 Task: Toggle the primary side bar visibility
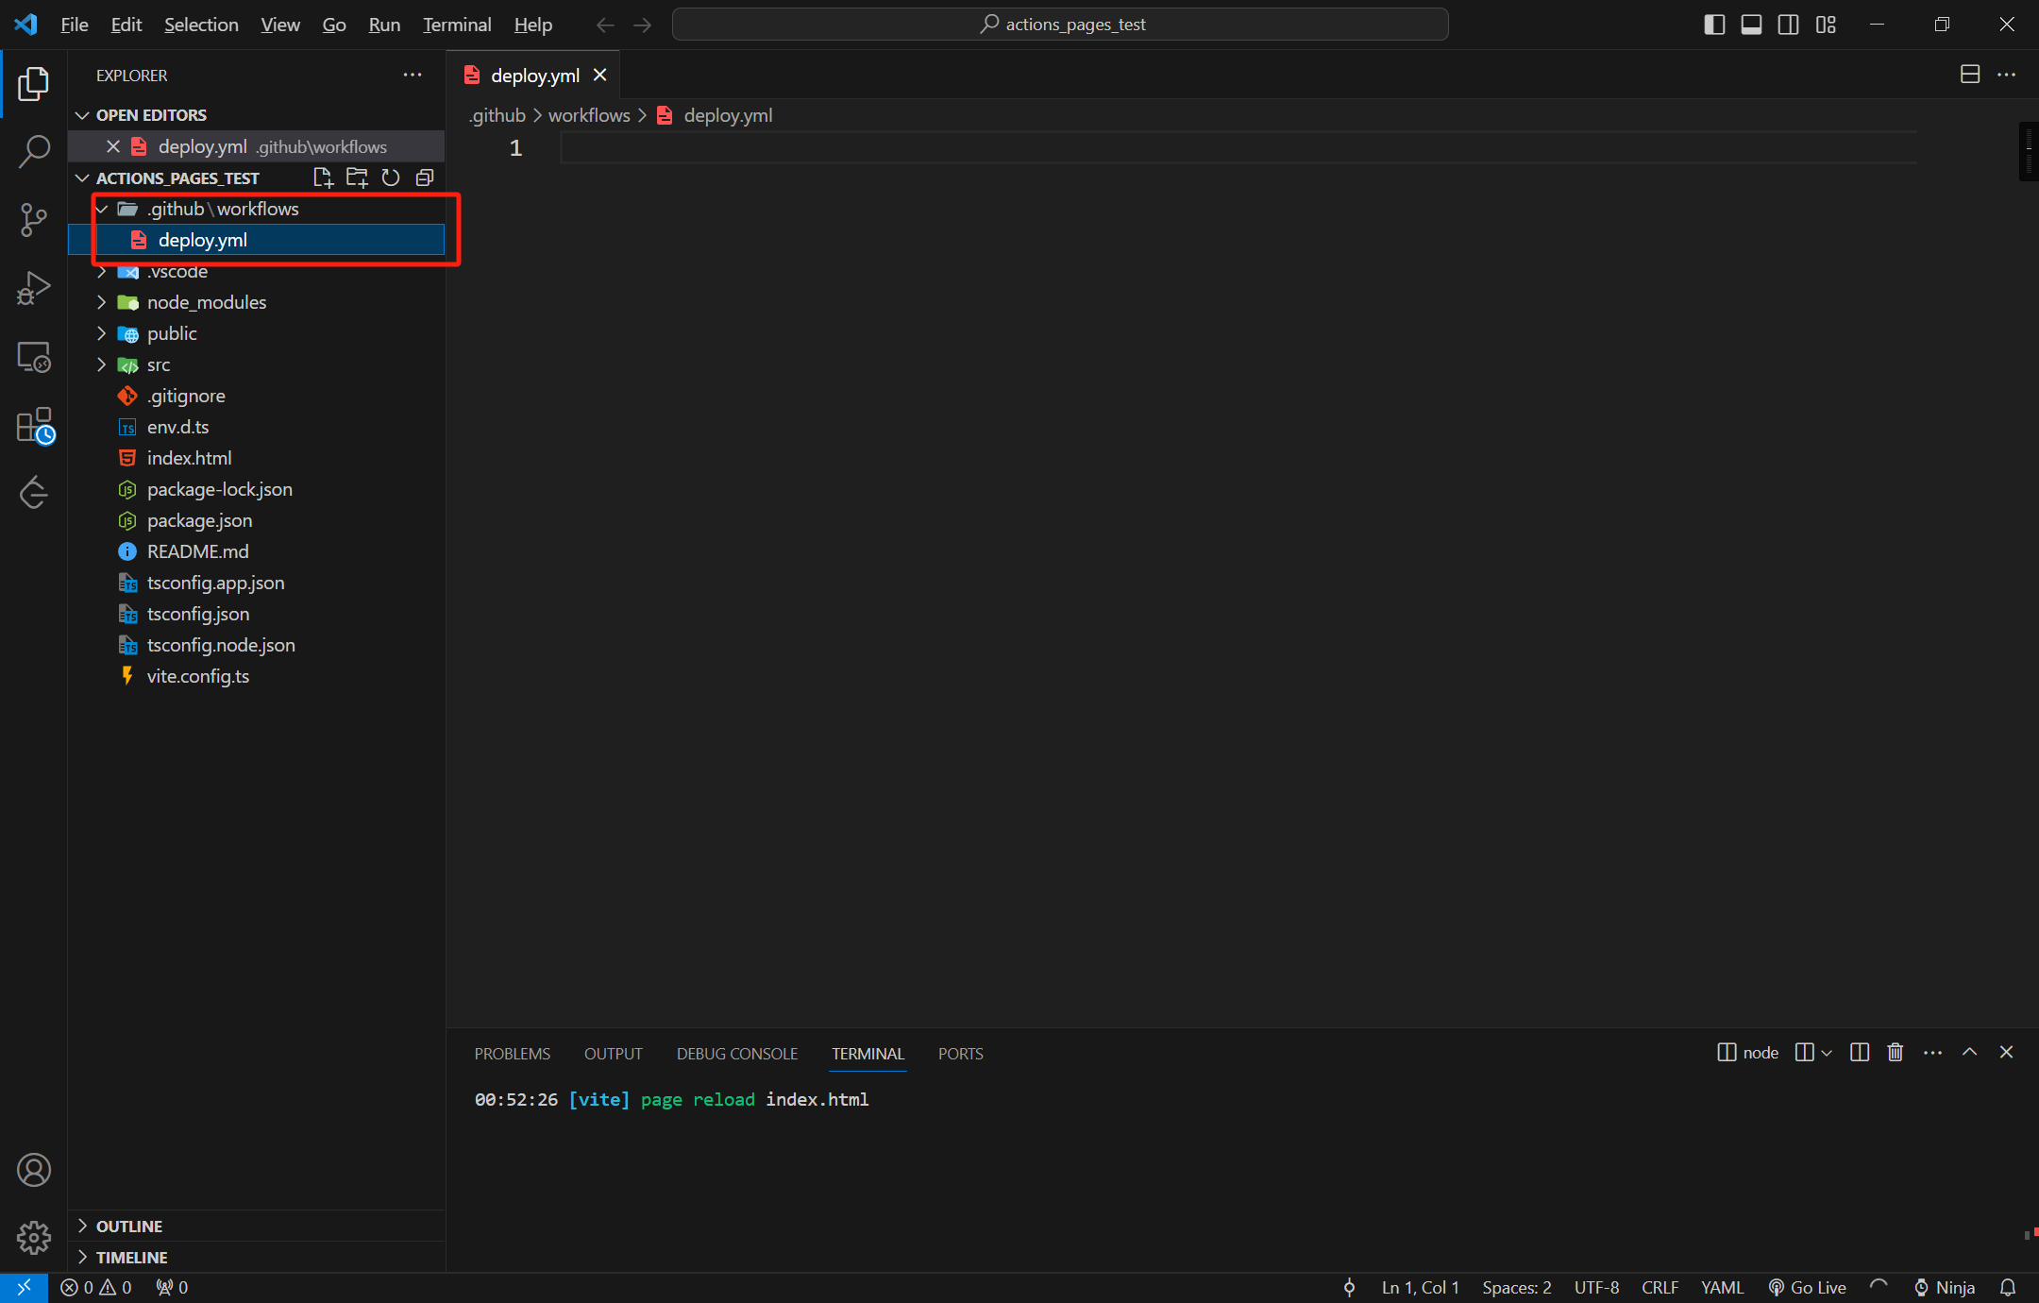point(1714,25)
